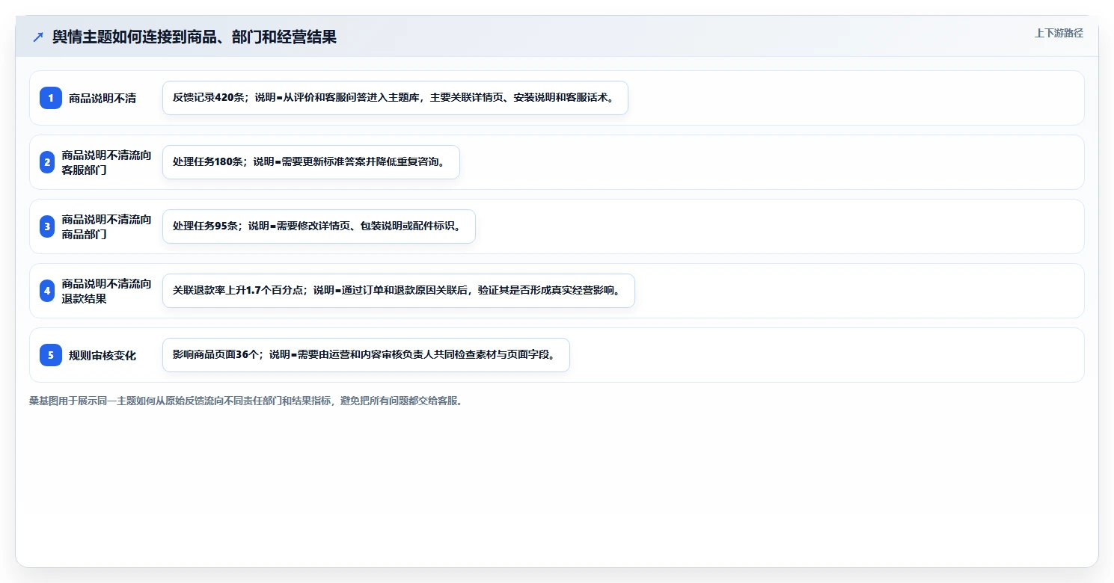
Task: Open the 反馈记录420条 description box
Action: pos(395,98)
